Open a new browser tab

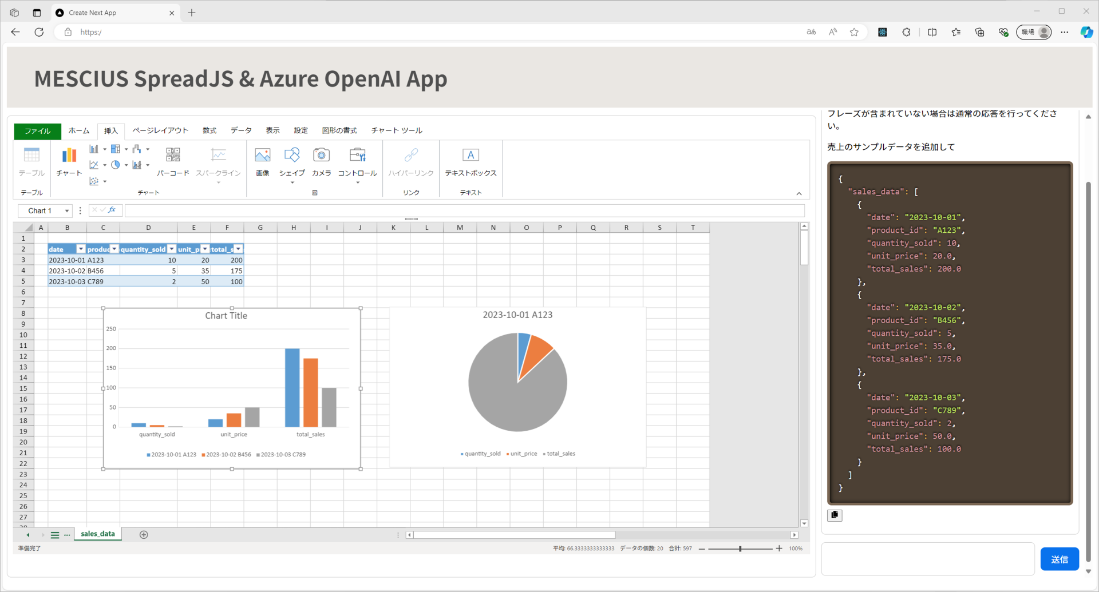[x=192, y=13]
